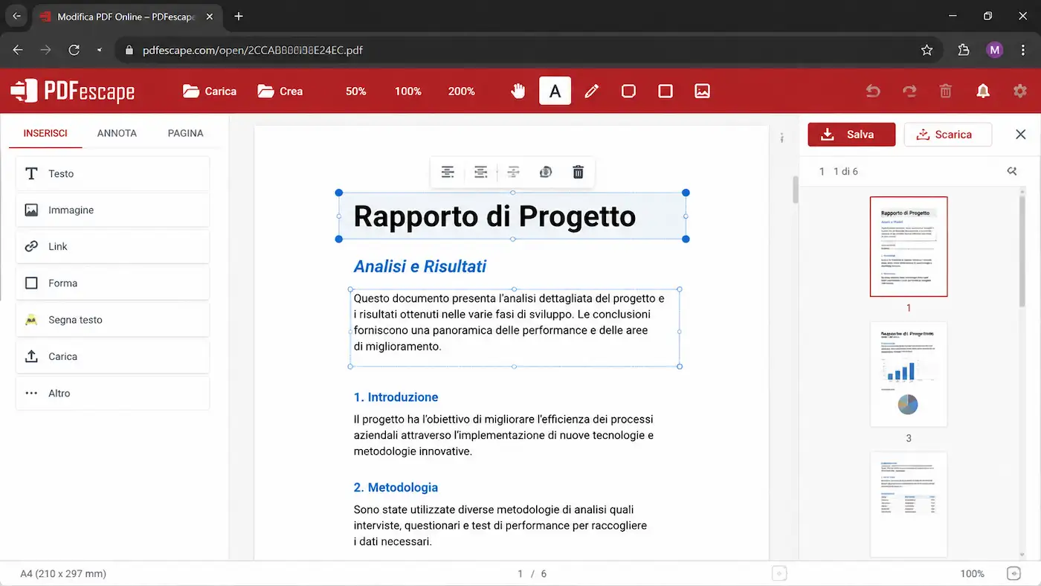Go back in browser history

click(18, 50)
